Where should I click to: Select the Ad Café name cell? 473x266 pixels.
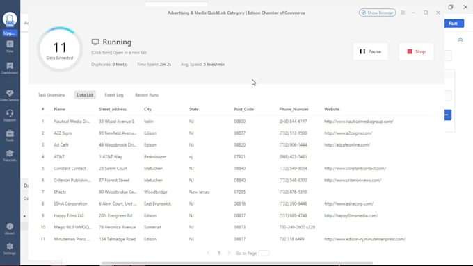(61, 145)
